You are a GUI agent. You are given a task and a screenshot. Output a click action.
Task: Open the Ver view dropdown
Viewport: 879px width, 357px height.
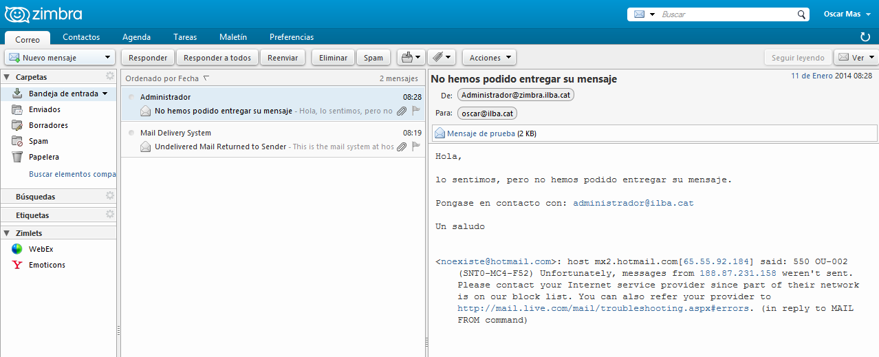856,58
